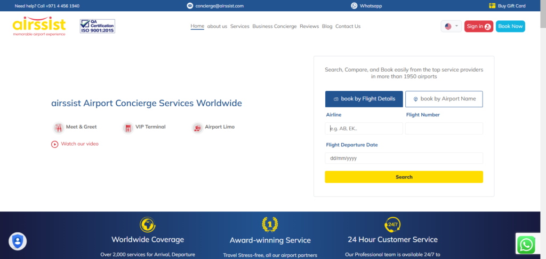Viewport: 546px width, 259px height.
Task: Switch to book by Flight Details tab
Action: (364, 99)
